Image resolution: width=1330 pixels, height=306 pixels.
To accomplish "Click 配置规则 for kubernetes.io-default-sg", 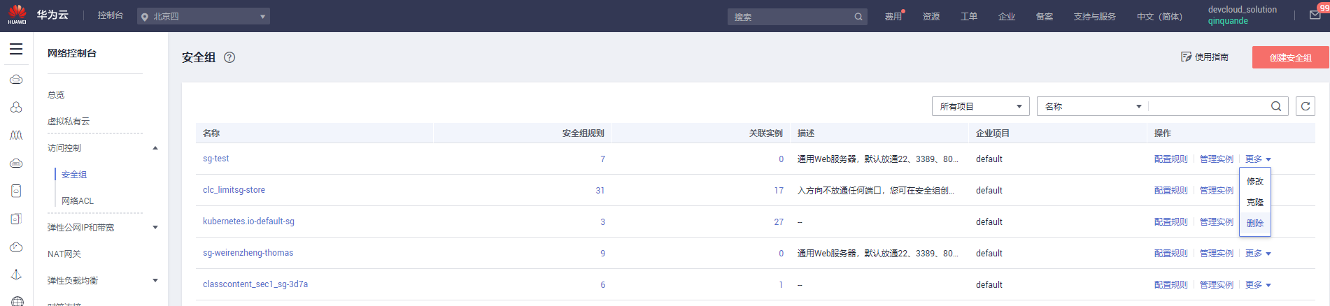I will (x=1170, y=222).
